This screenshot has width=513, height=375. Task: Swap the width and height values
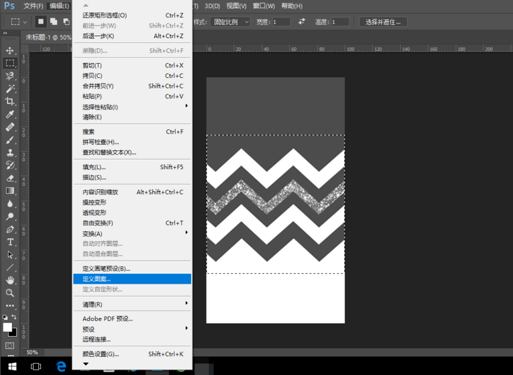[x=302, y=21]
